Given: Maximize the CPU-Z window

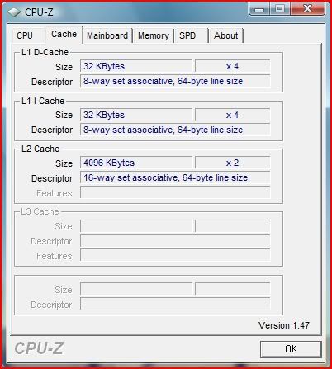Looking at the screenshot, I should click(x=280, y=9).
